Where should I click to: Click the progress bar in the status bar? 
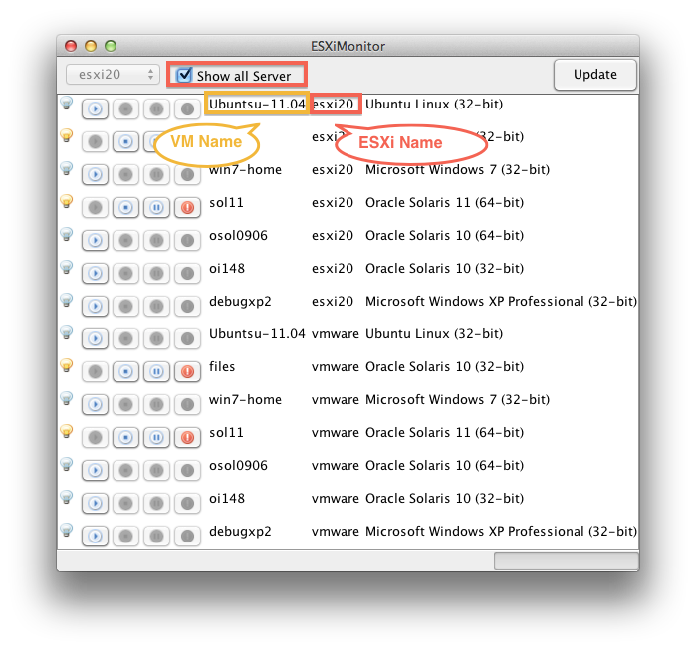(x=566, y=560)
